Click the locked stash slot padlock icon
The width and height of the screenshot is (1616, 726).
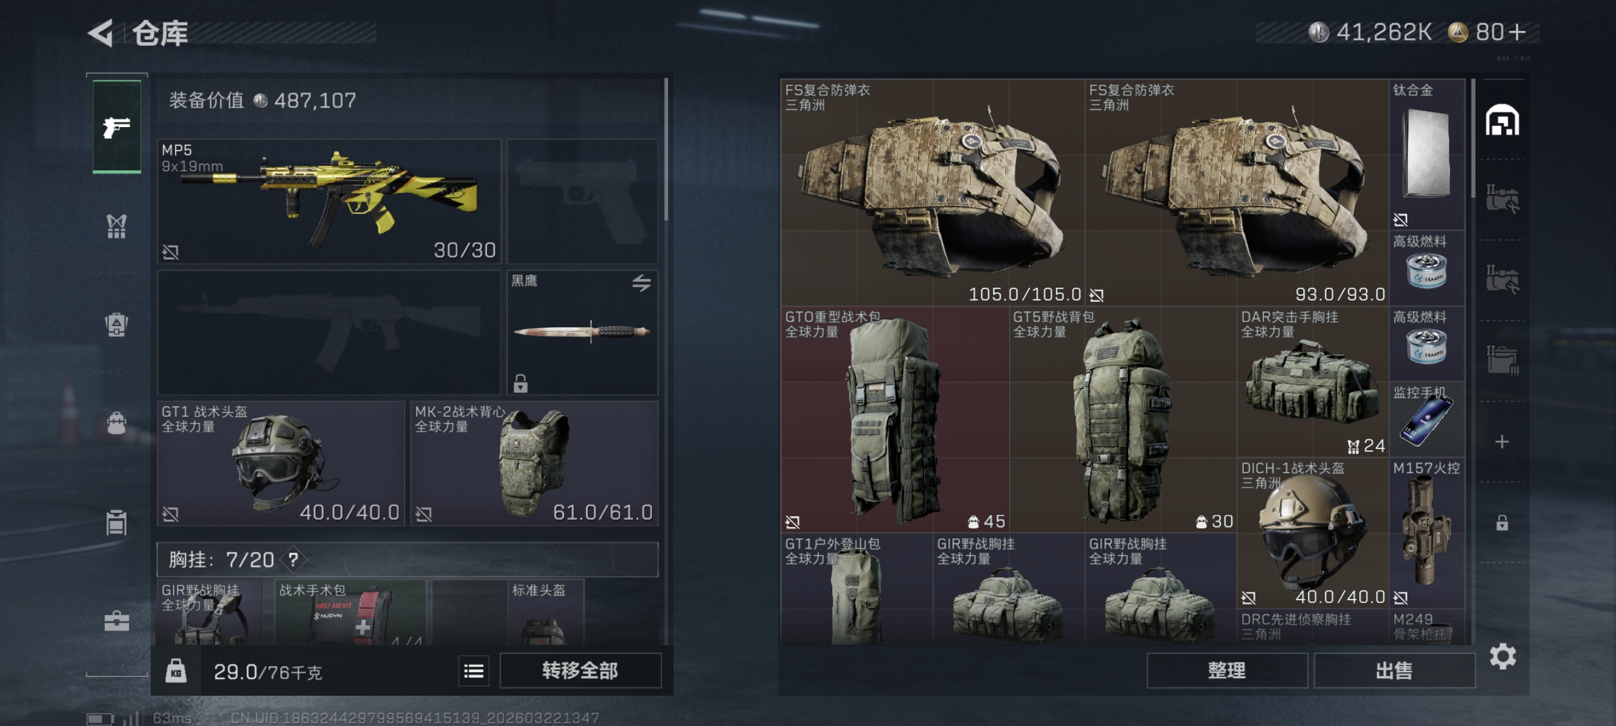(1502, 523)
